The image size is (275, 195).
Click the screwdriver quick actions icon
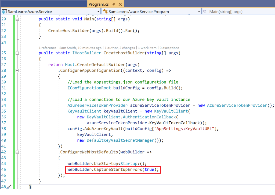point(9,187)
